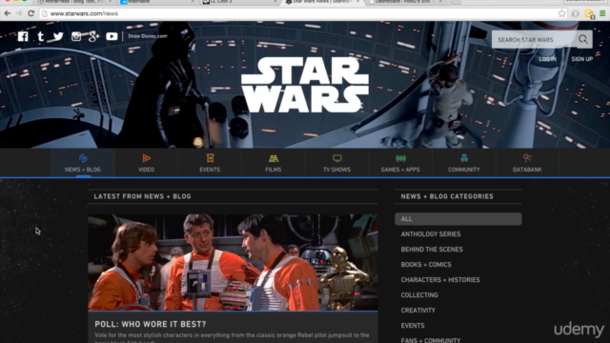Open Books + Comics category
610x343 pixels.
pos(426,265)
